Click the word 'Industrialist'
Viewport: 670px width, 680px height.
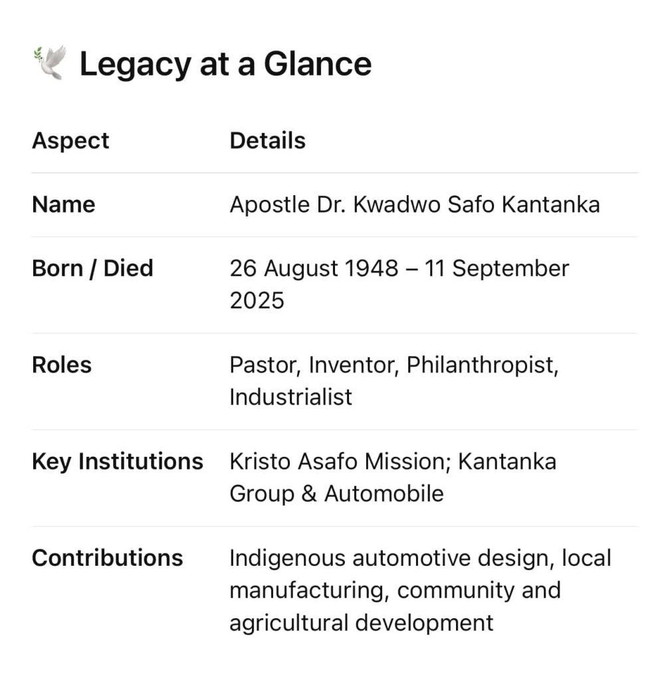pyautogui.click(x=290, y=397)
